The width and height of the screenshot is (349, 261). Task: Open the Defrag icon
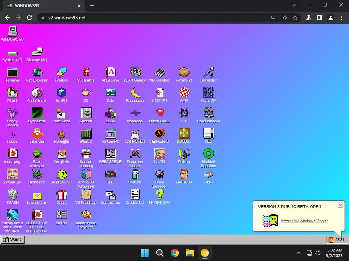184,156
